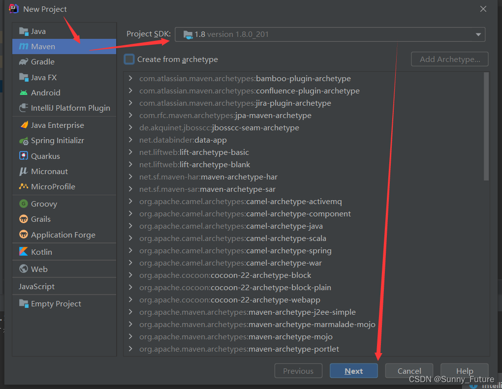The width and height of the screenshot is (502, 389).
Task: Select camel-archetype-component row
Action: [304, 214]
